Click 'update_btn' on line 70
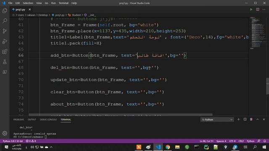The height and width of the screenshot is (151, 269). click(64, 80)
